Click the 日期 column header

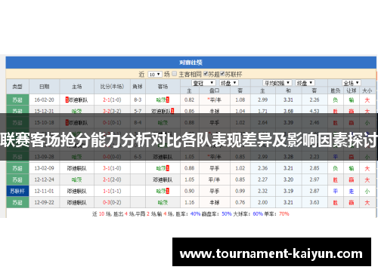(x=45, y=87)
